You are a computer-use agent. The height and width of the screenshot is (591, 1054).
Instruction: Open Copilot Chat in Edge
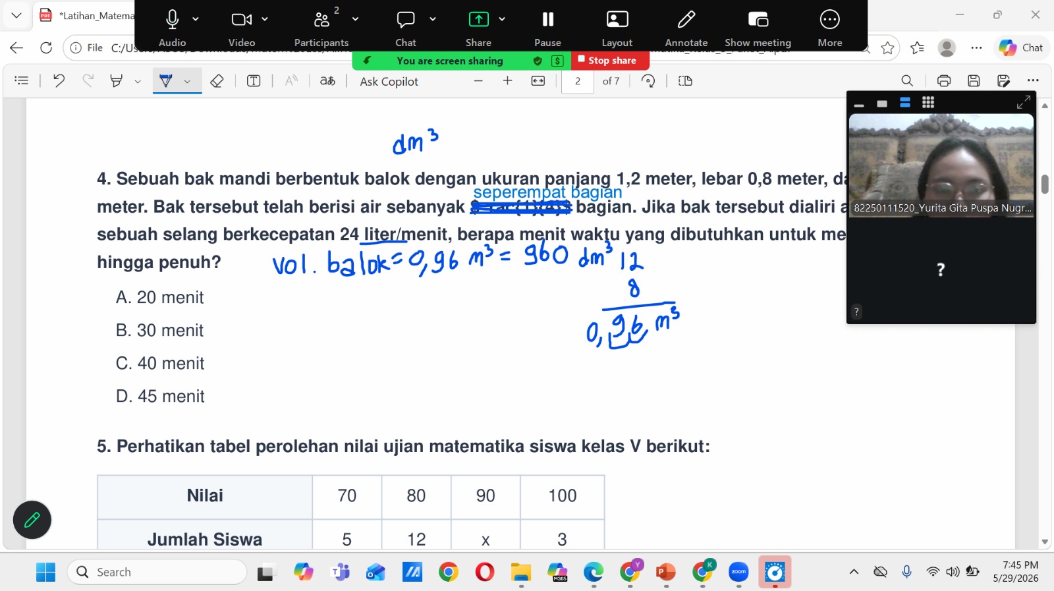tap(1021, 47)
